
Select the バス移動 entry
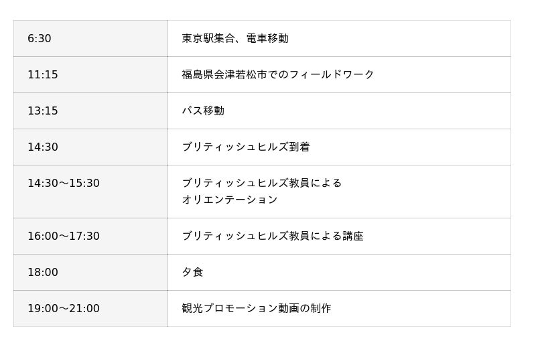203,111
